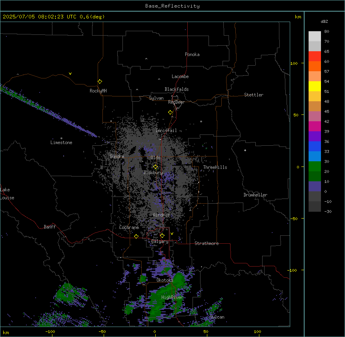Click the Strathmore label
This screenshot has height=337, width=345.
coord(207,243)
